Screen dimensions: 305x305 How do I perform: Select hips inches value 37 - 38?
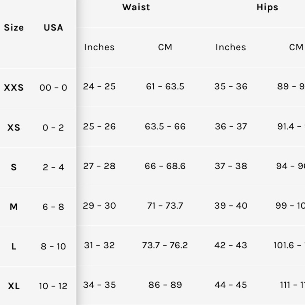point(231,166)
